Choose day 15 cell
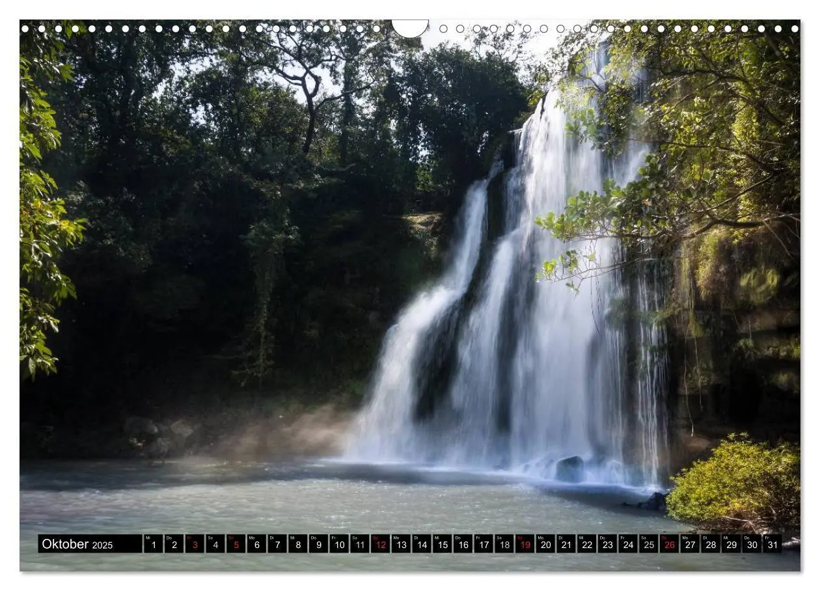The width and height of the screenshot is (820, 591). [443, 544]
